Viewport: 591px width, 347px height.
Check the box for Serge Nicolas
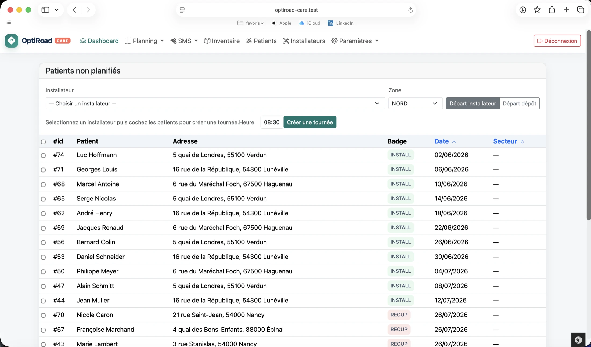point(43,199)
